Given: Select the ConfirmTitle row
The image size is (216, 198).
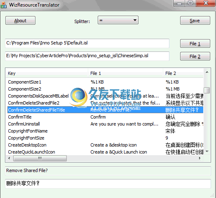Looking at the screenshot, I should (105, 117).
